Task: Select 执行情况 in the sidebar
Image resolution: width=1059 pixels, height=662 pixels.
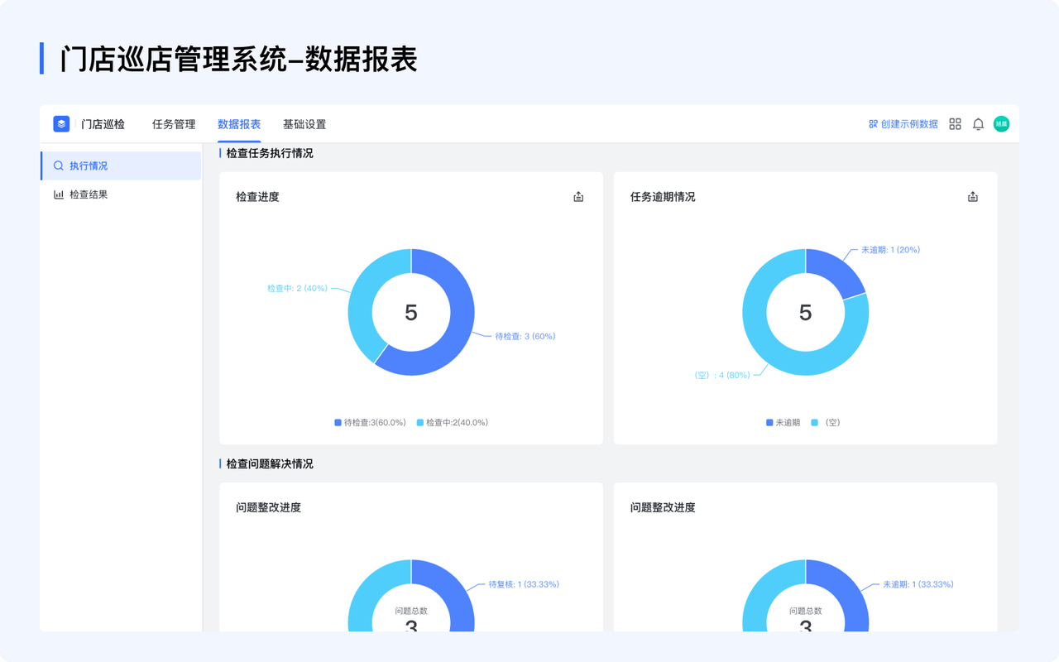Action: coord(121,165)
